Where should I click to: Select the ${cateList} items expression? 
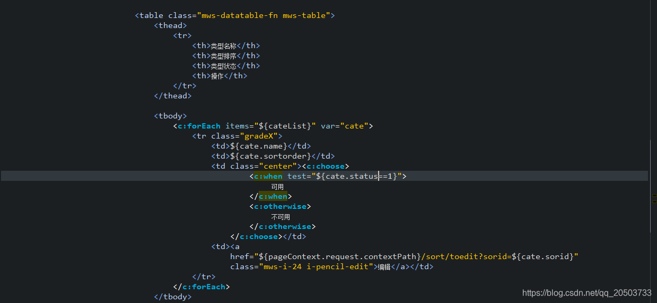287,126
